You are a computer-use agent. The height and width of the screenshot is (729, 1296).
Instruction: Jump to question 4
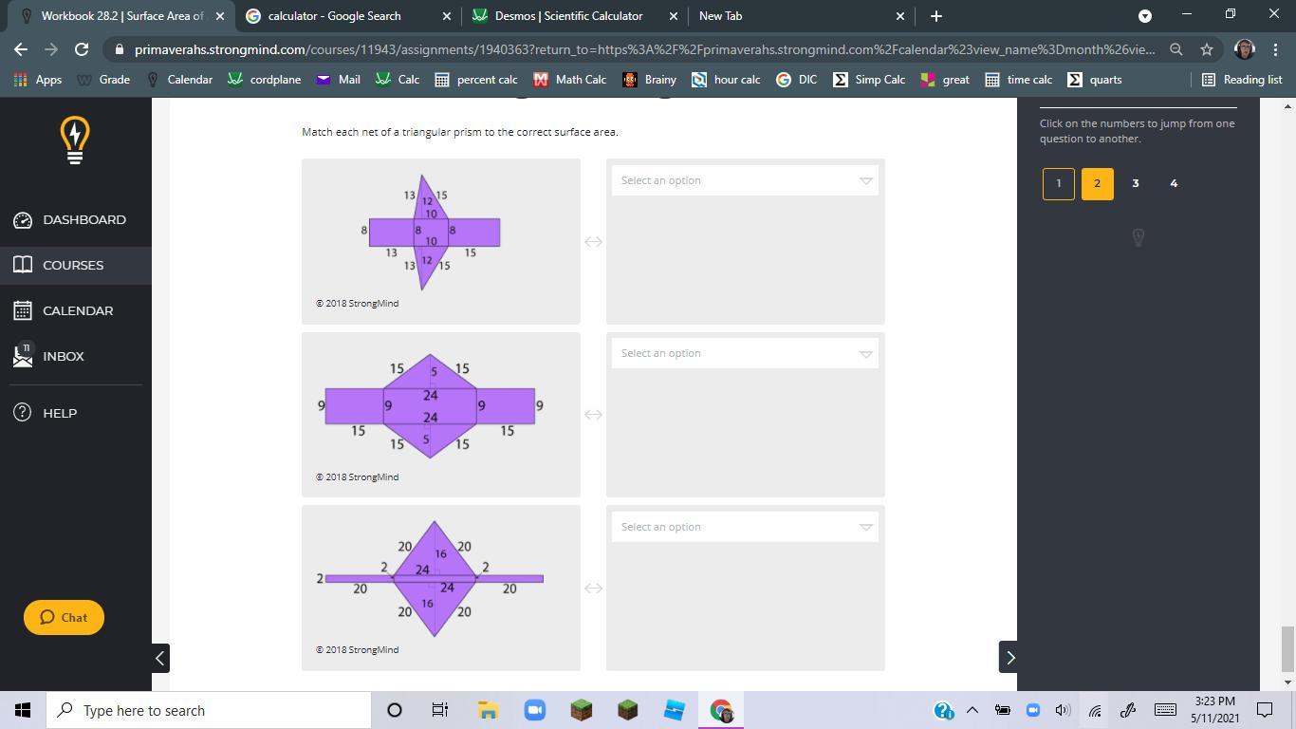point(1174,183)
